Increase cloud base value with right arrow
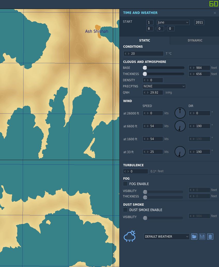Viewport: 219px width, 267px height. [x=194, y=68]
